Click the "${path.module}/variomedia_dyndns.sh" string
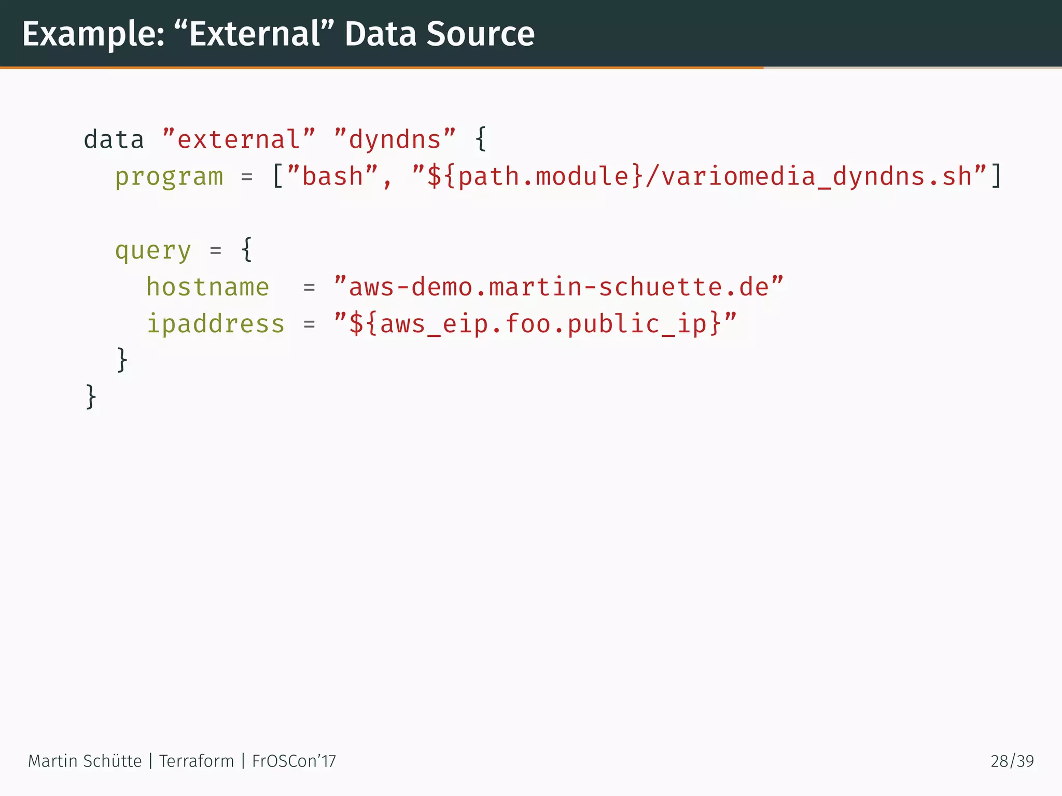 [x=700, y=176]
